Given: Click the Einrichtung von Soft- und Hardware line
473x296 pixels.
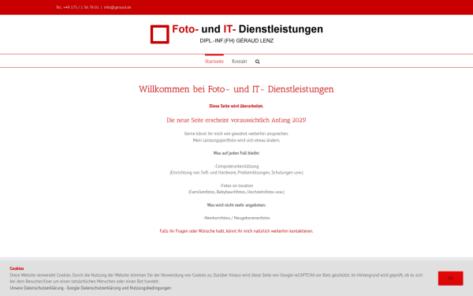Looking at the screenshot, I should [x=236, y=172].
